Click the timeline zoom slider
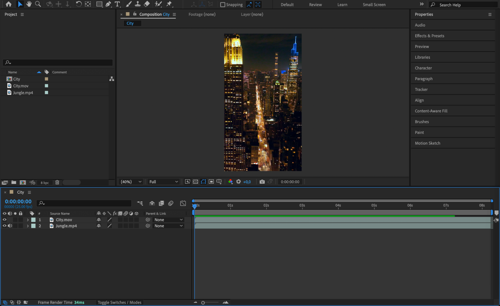 coord(203,303)
